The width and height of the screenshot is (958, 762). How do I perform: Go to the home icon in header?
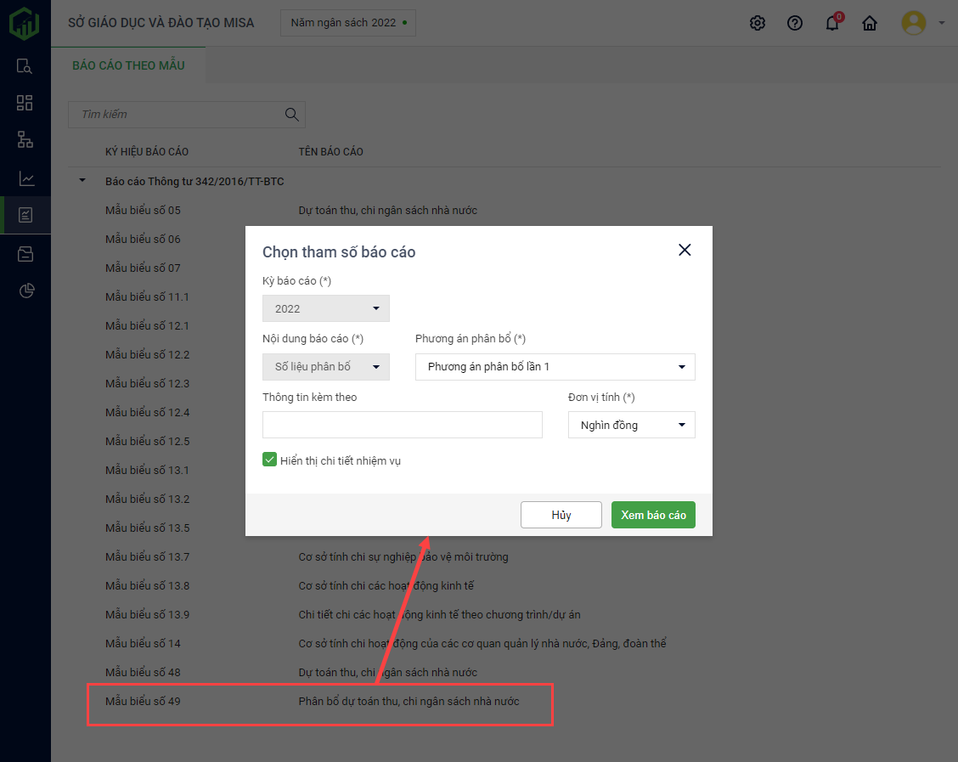(x=870, y=23)
